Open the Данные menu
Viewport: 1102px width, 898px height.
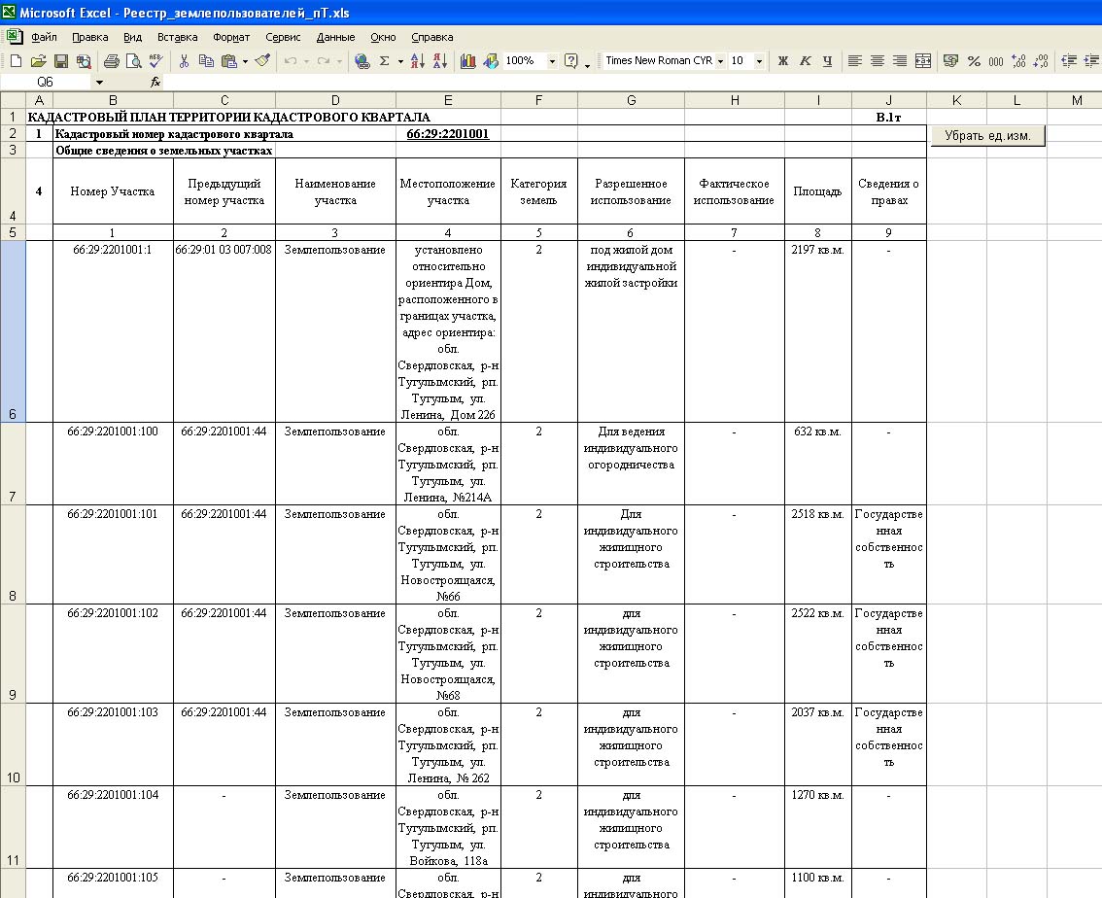pyautogui.click(x=335, y=37)
